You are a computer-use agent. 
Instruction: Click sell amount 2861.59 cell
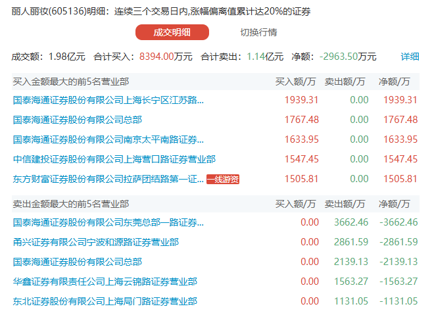coord(351,242)
